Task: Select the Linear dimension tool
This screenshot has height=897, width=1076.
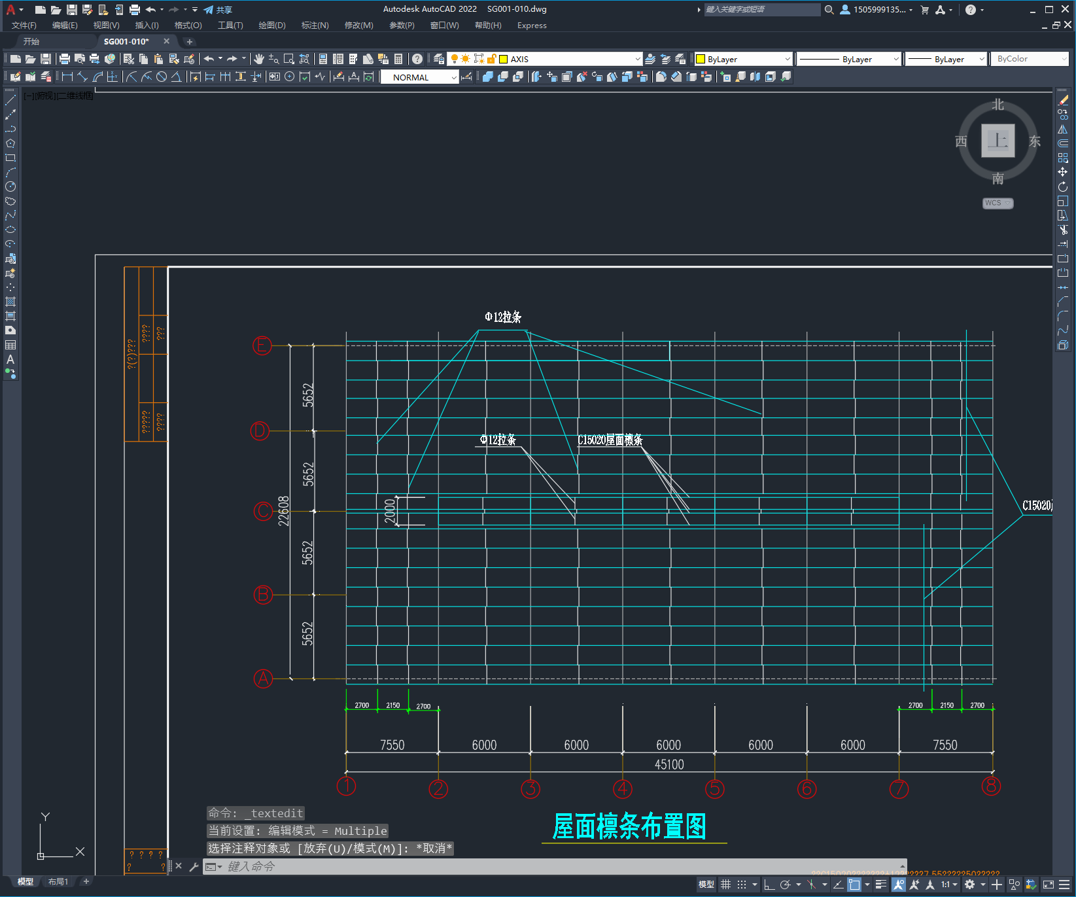Action: click(x=67, y=77)
